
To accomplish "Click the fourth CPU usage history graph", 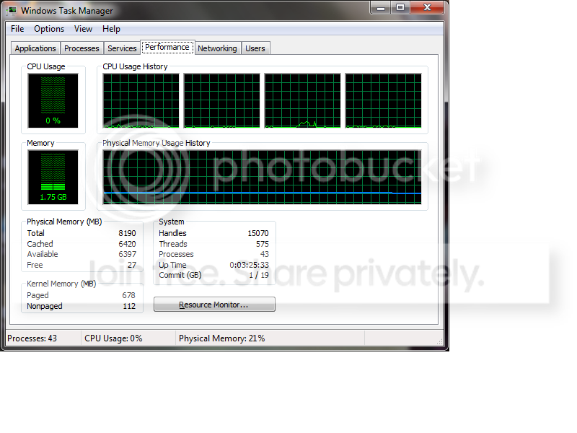I will [383, 100].
